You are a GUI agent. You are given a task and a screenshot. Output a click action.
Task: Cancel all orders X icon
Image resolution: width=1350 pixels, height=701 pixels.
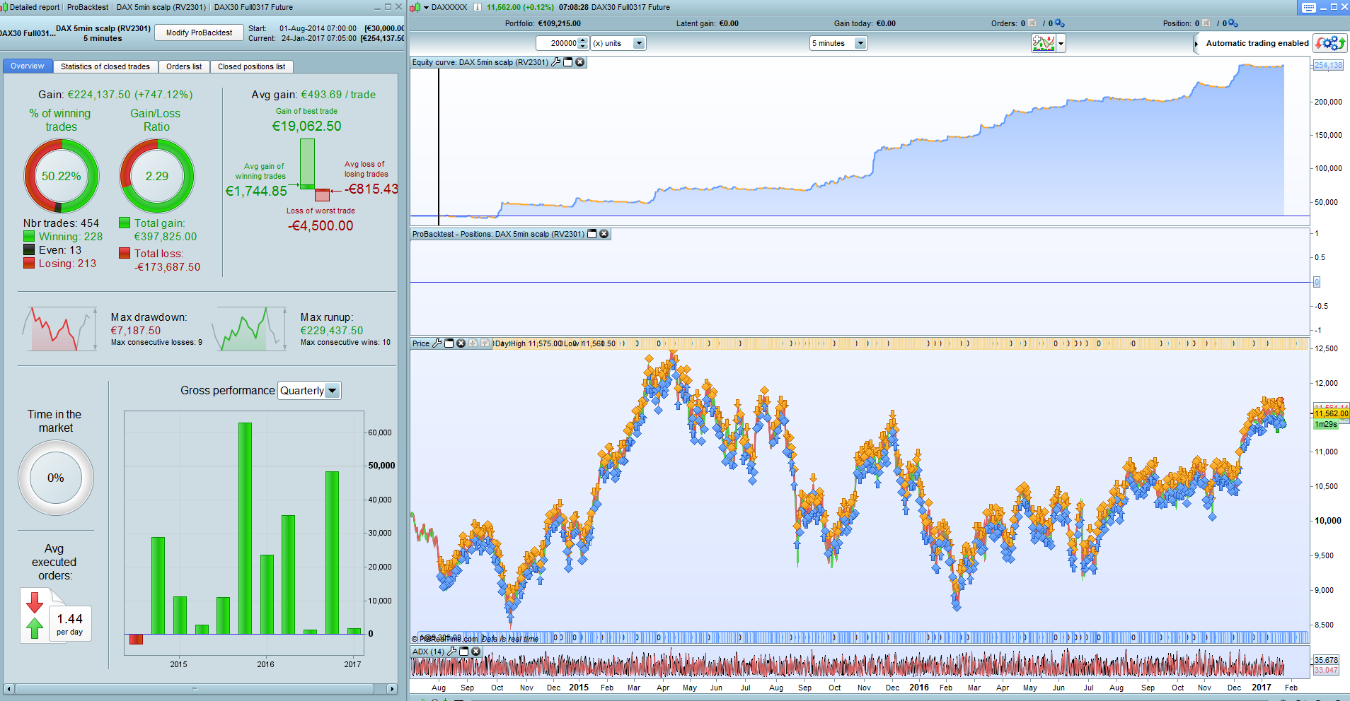click(x=1032, y=23)
